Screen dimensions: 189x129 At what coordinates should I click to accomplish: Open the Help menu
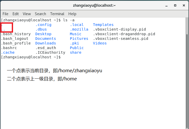[x=72, y=14]
